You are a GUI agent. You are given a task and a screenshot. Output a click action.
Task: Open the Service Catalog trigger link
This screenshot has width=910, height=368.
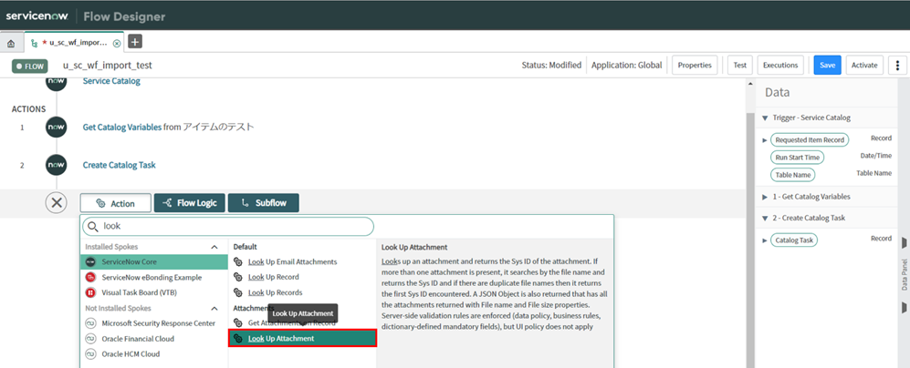point(111,81)
